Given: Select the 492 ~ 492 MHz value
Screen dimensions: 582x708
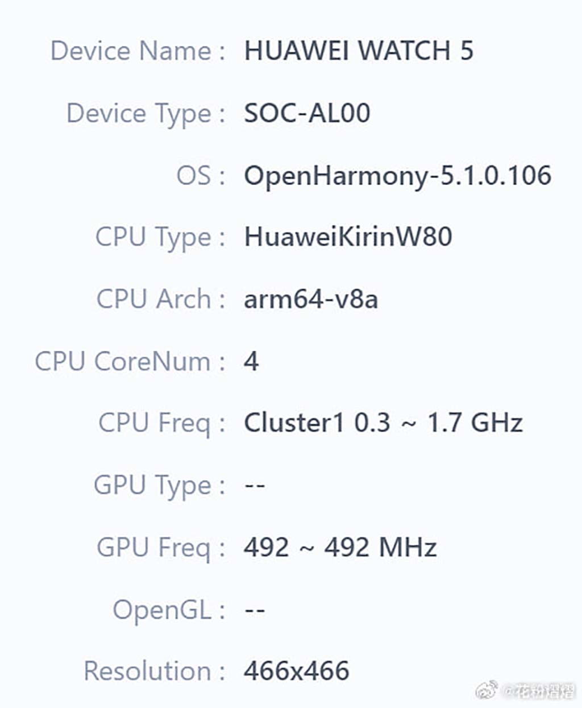Looking at the screenshot, I should pos(340,547).
